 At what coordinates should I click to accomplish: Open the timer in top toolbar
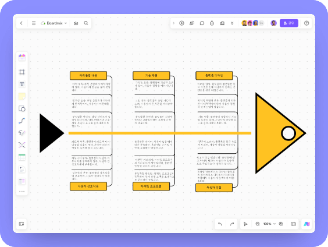point(212,23)
